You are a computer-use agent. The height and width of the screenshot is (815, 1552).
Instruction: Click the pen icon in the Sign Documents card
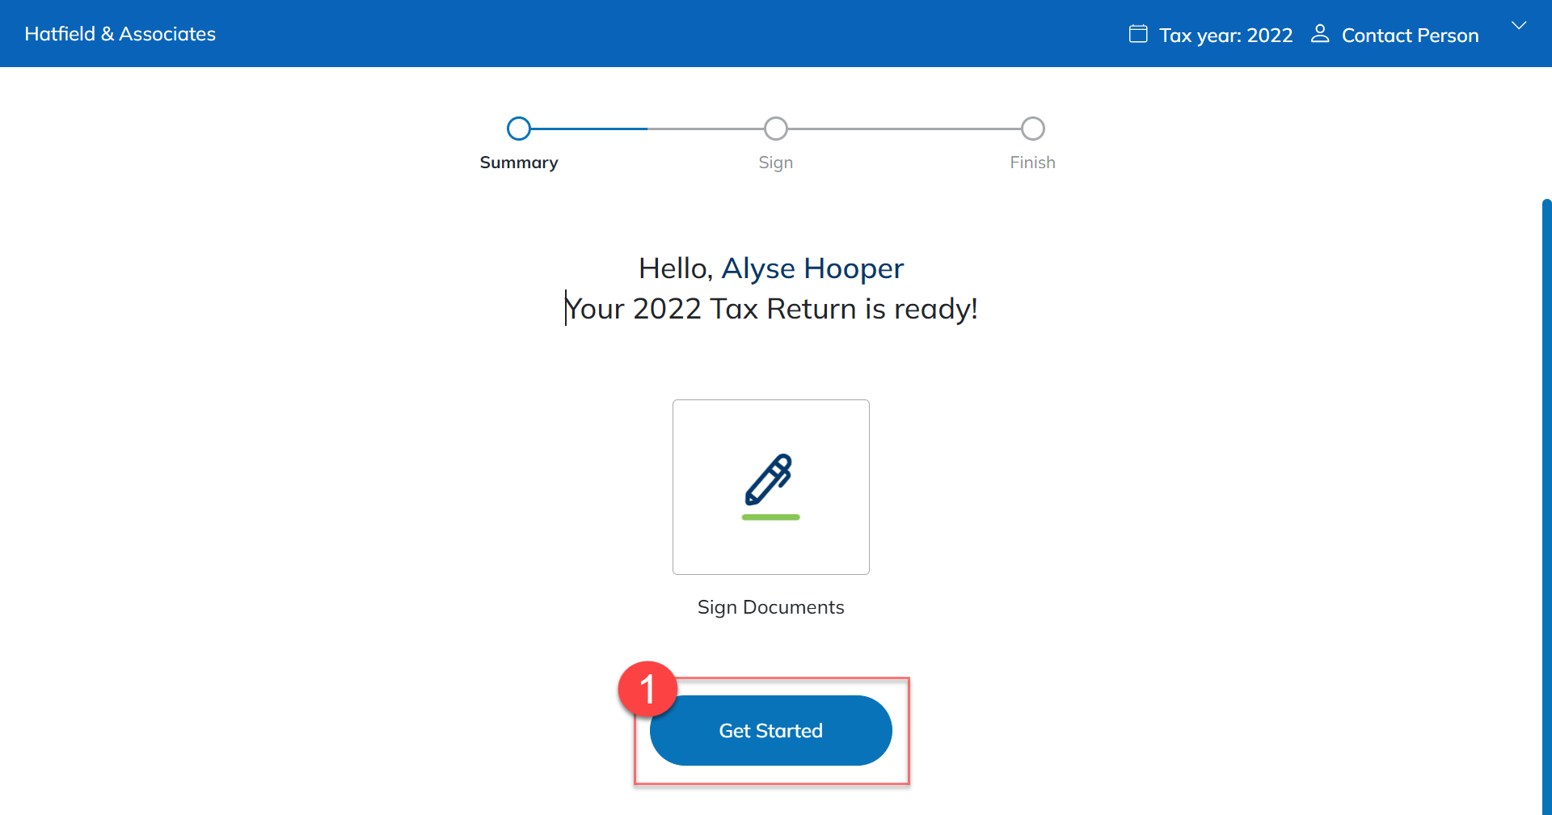[770, 479]
